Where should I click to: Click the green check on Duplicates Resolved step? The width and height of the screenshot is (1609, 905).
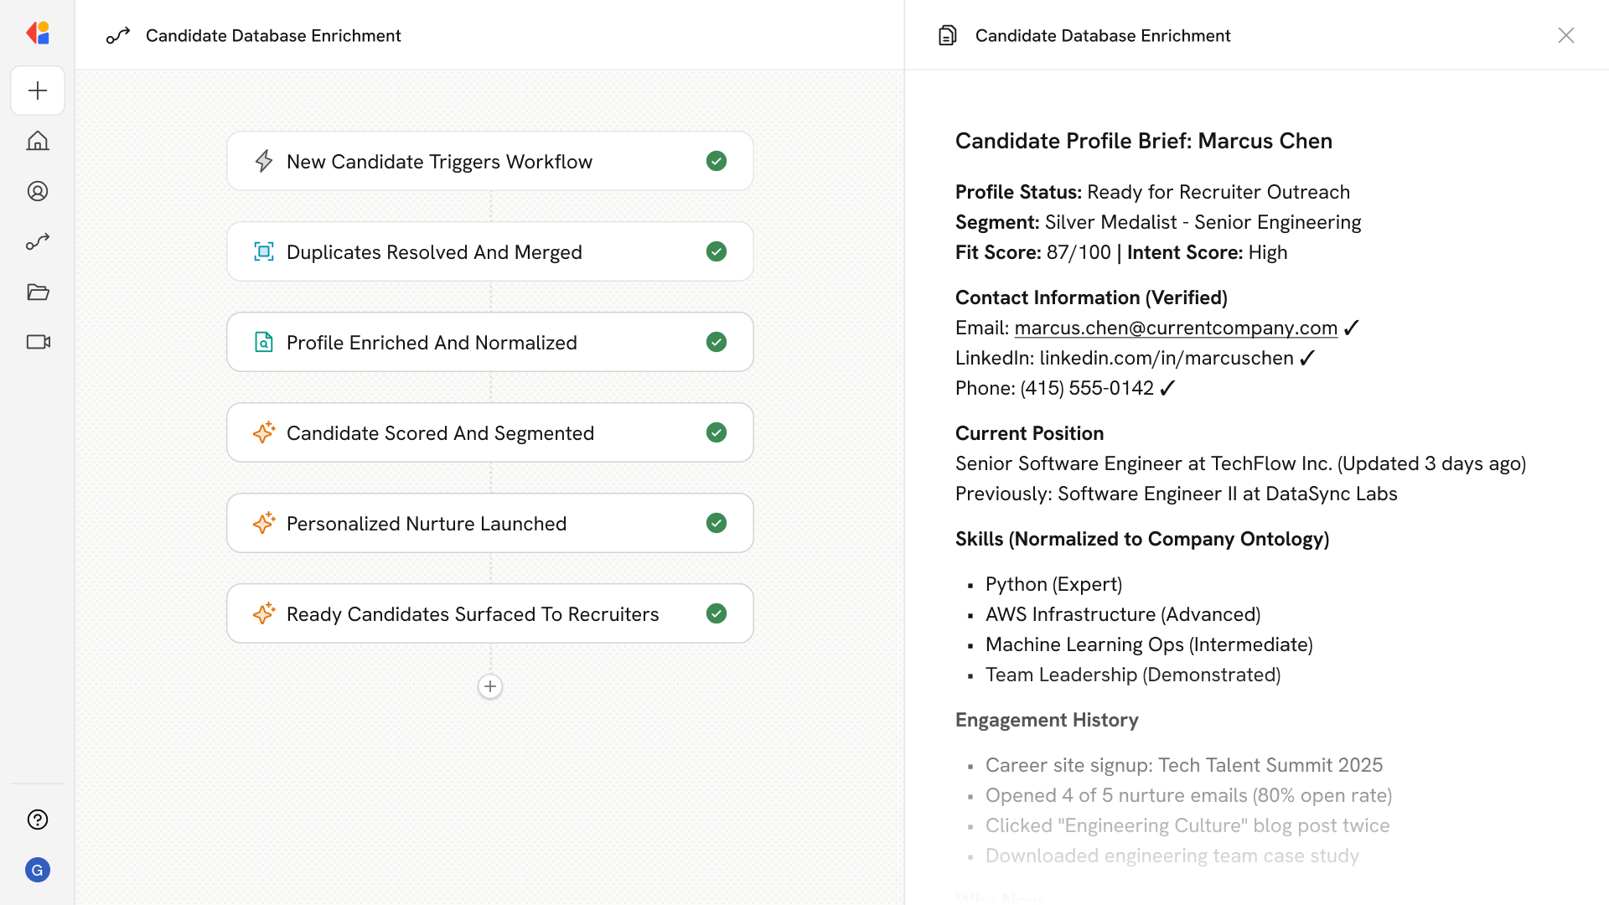coord(716,251)
